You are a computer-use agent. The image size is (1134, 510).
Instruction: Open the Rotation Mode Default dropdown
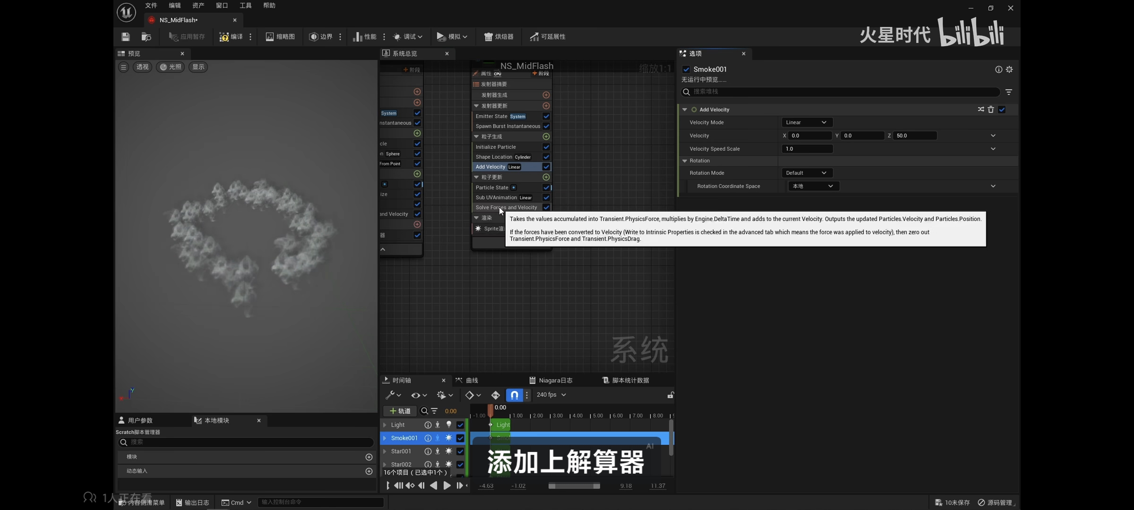tap(806, 173)
